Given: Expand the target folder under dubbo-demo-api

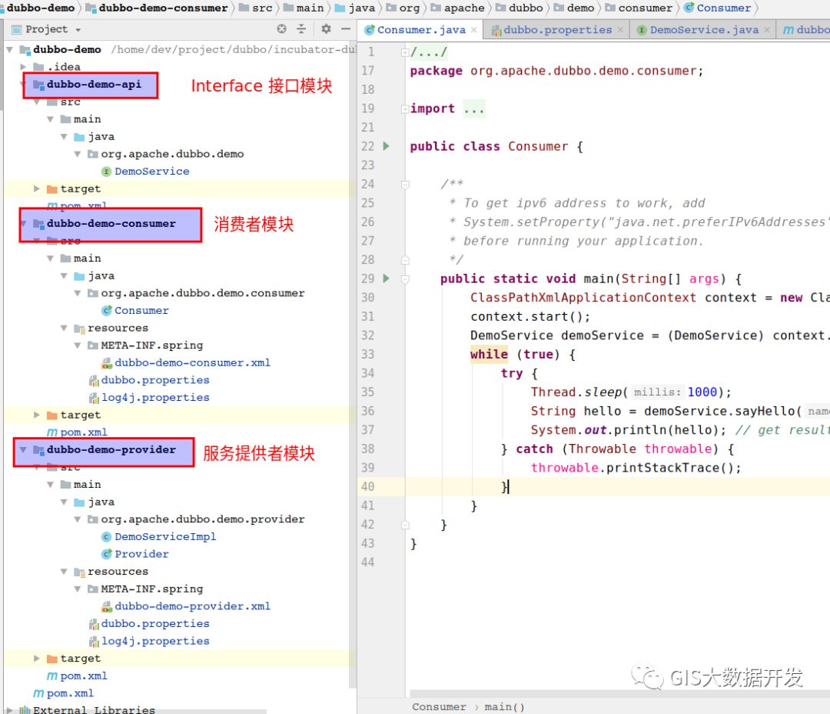Looking at the screenshot, I should 37,189.
